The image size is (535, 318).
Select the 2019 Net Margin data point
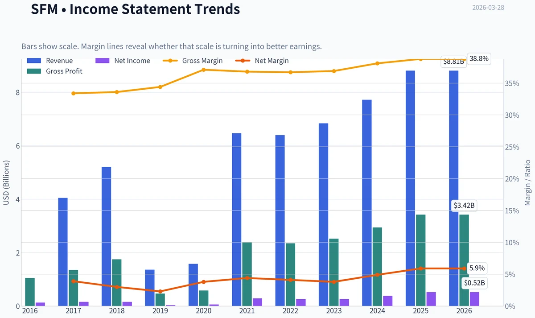pyautogui.click(x=160, y=291)
